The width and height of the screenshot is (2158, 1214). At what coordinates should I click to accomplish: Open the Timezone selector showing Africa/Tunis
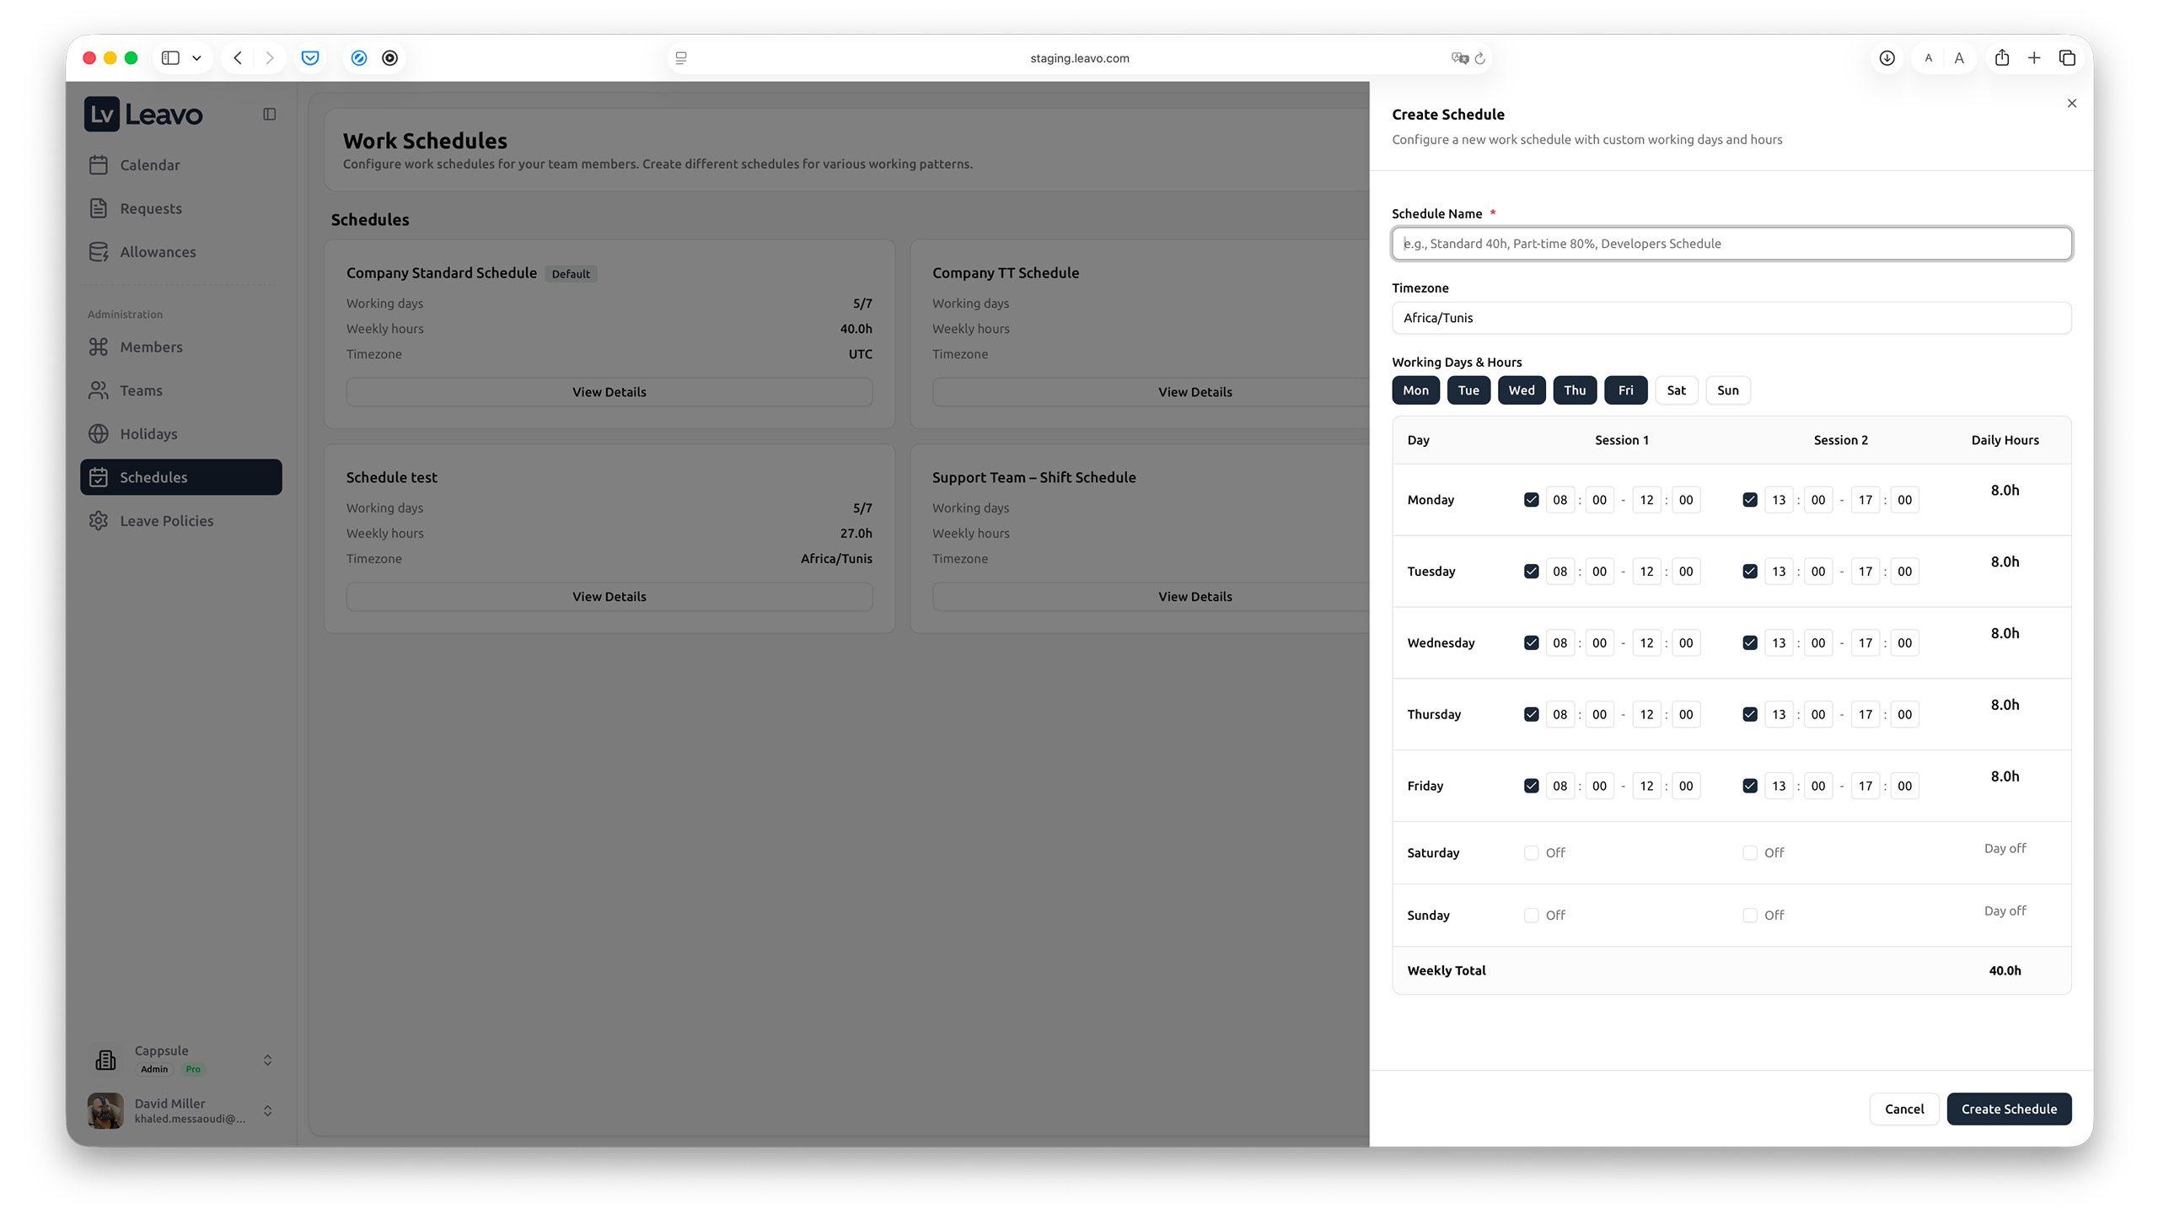click(1731, 318)
